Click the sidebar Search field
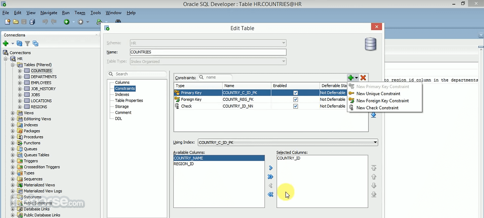This screenshot has height=218, width=484. click(x=137, y=74)
